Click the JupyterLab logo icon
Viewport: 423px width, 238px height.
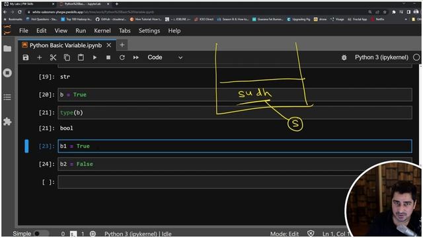[x=7, y=30]
